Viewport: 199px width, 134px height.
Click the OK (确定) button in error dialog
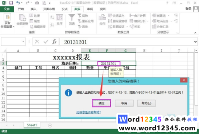click(101, 103)
